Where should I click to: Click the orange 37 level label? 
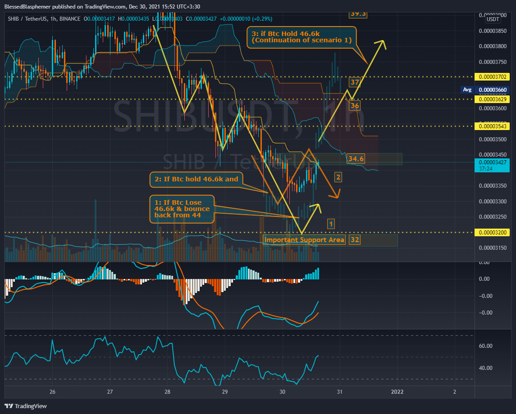[x=354, y=82]
